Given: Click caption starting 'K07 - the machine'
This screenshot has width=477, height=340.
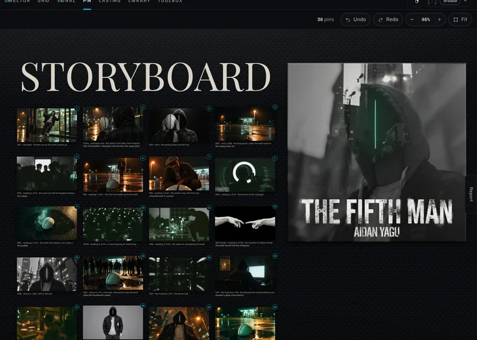Looking at the screenshot, I should (169, 293).
